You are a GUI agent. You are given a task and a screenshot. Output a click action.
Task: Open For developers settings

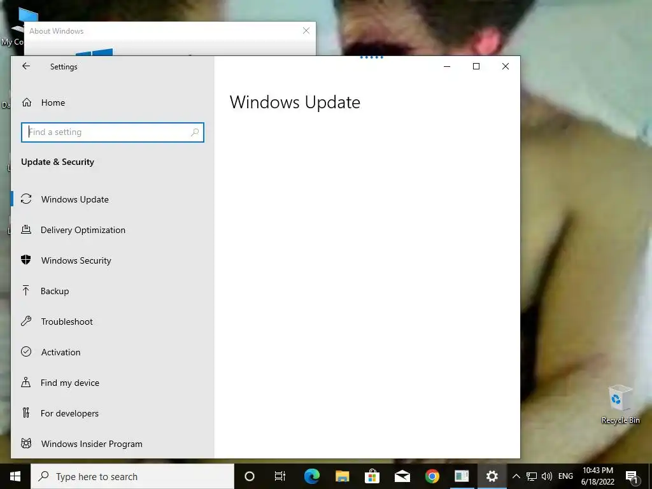tap(69, 413)
